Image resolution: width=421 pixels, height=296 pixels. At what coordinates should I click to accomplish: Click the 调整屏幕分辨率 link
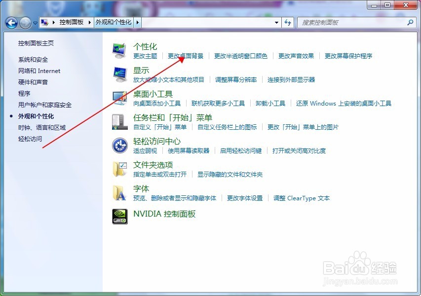coord(236,79)
